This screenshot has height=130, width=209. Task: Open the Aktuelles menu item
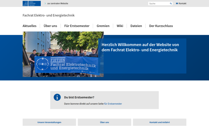(30, 26)
